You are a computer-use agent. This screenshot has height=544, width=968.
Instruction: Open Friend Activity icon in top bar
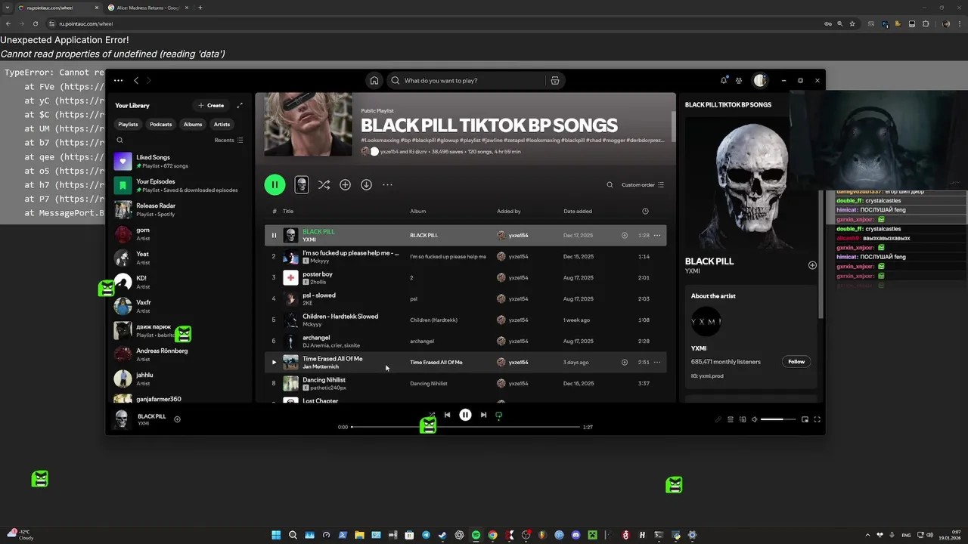pyautogui.click(x=739, y=81)
